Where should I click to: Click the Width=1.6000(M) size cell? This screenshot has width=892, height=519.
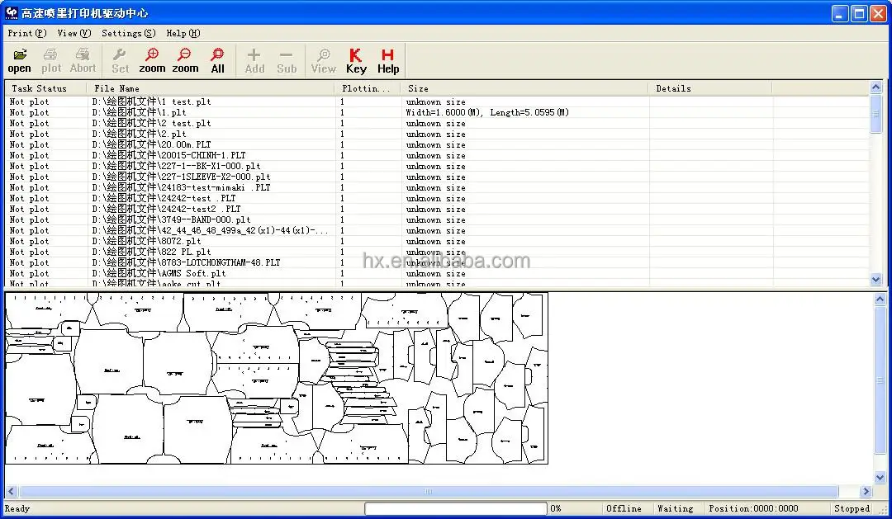coord(487,112)
